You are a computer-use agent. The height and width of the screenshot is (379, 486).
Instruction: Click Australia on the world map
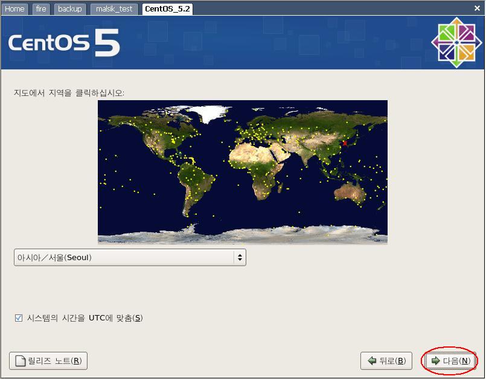click(350, 193)
